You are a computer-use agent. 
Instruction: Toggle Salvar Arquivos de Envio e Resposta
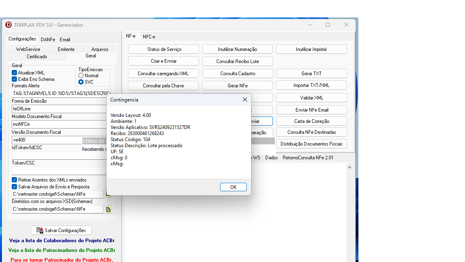click(x=14, y=186)
